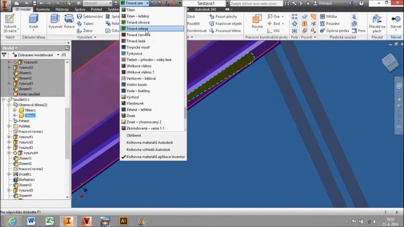Open Microsoft Word from taskbar
This screenshot has height=227, width=404.
point(31,221)
